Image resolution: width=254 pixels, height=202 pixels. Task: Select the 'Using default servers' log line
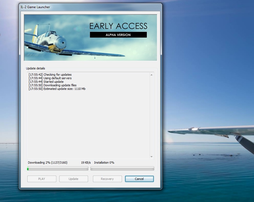pyautogui.click(x=50, y=78)
